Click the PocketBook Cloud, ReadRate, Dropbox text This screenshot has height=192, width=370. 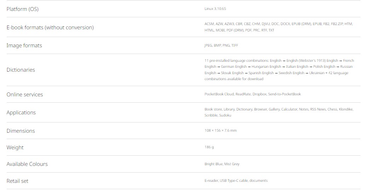pos(253,94)
